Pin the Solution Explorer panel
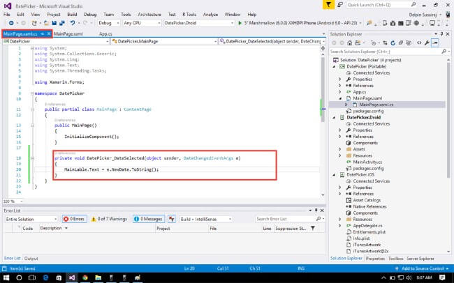The height and width of the screenshot is (283, 454). (441, 34)
